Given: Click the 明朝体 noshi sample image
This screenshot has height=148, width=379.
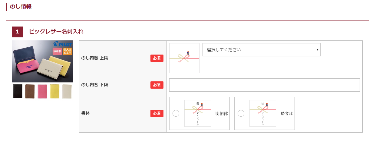Looking at the screenshot, I should coord(198,113).
